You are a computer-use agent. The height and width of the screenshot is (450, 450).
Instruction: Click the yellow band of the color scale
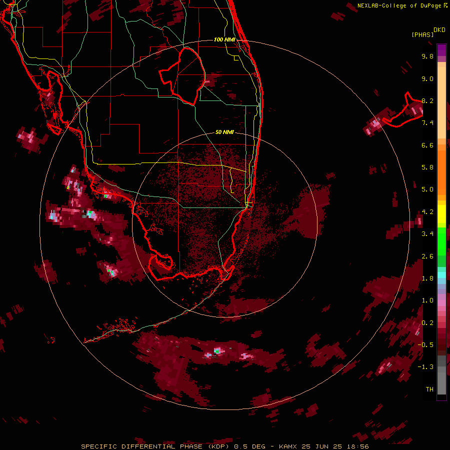click(441, 214)
